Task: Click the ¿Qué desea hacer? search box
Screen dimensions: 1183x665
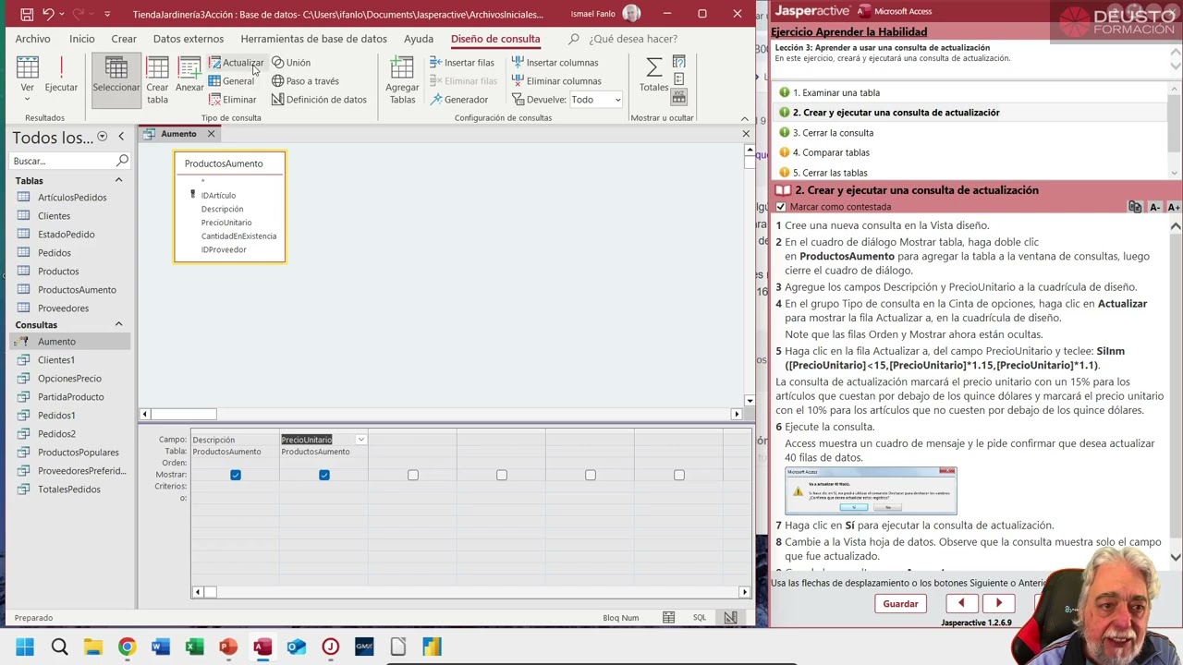Action: point(633,39)
